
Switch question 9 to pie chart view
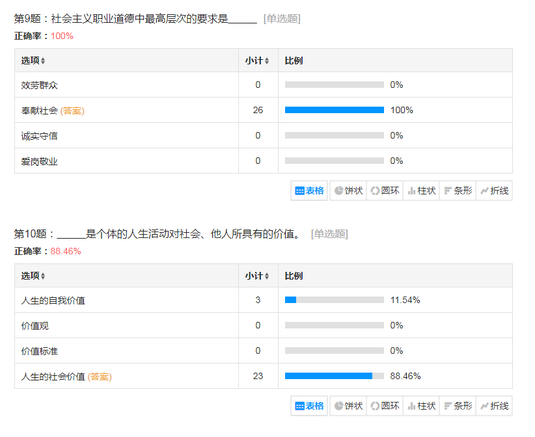pyautogui.click(x=348, y=191)
